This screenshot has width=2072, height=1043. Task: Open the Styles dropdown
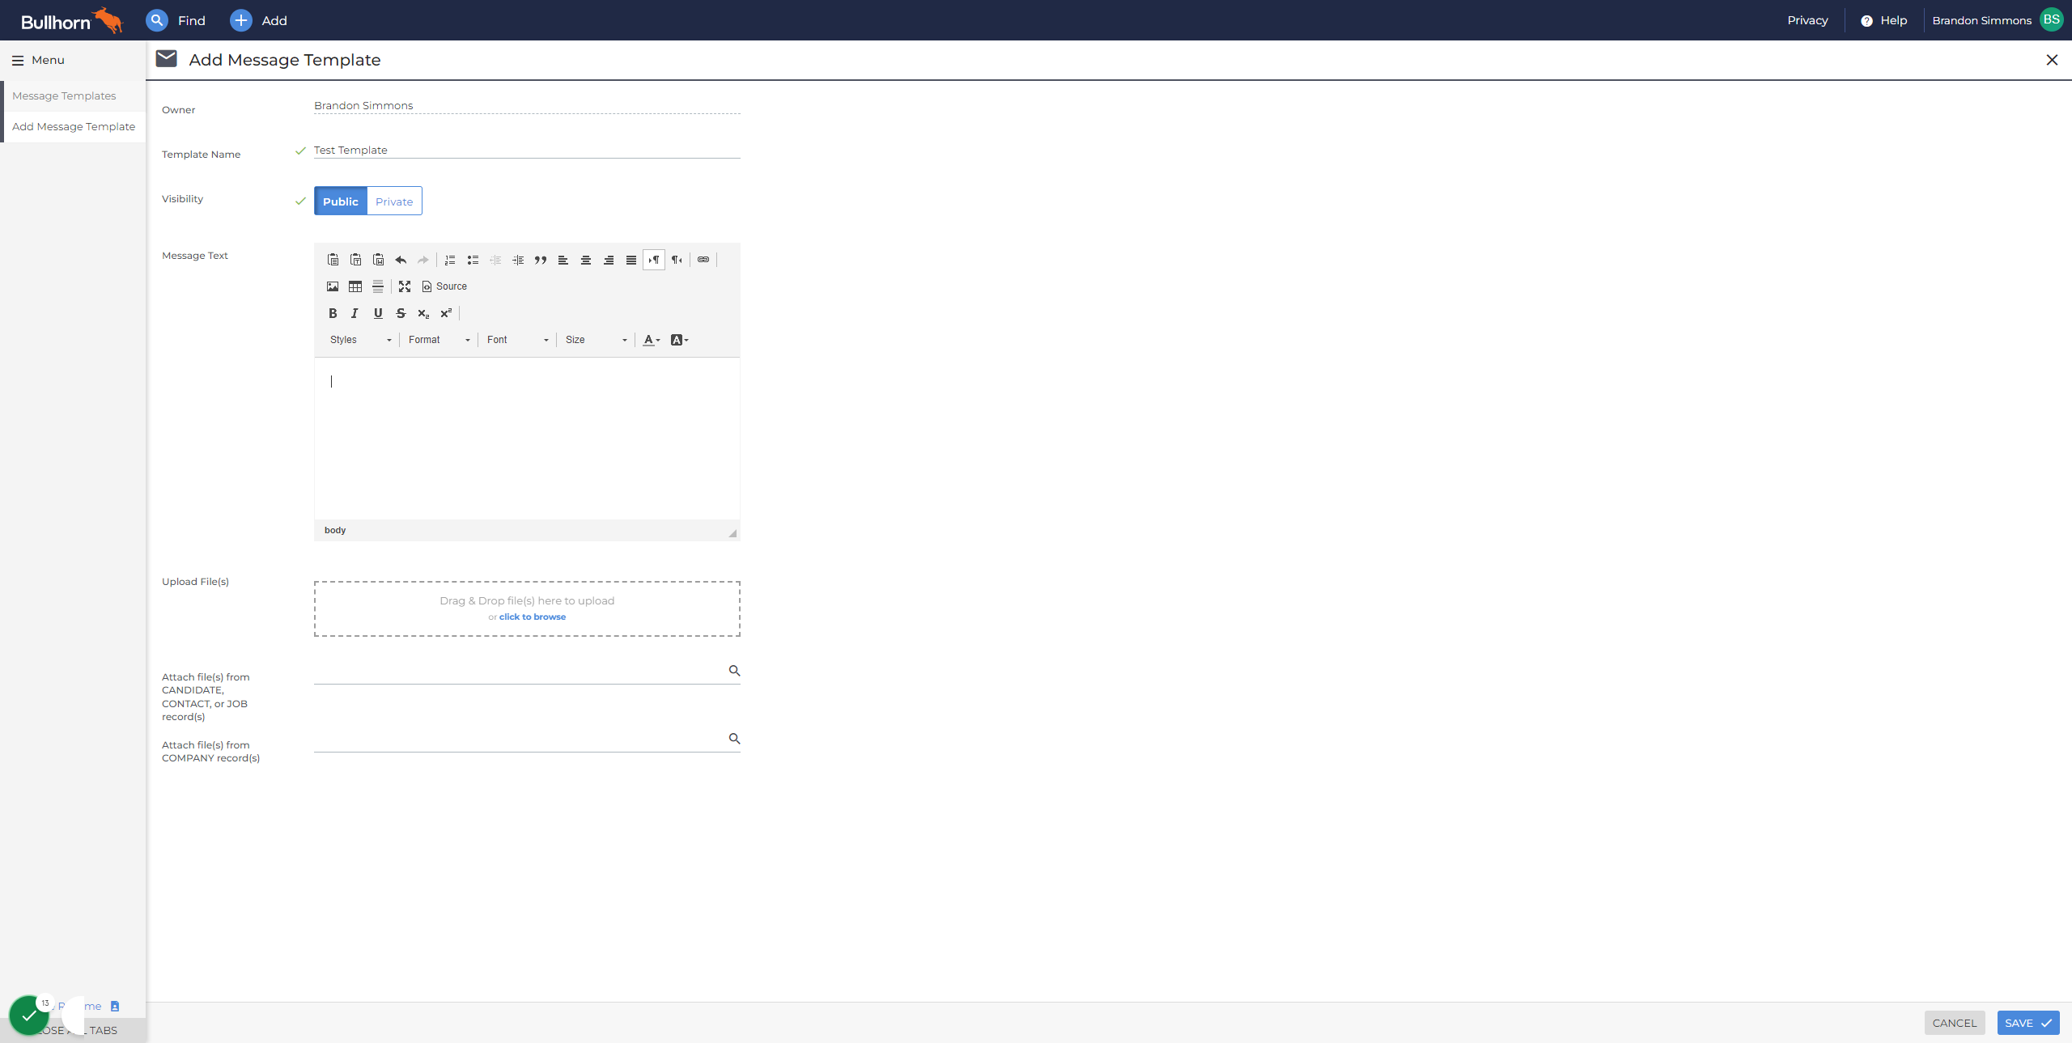[360, 340]
